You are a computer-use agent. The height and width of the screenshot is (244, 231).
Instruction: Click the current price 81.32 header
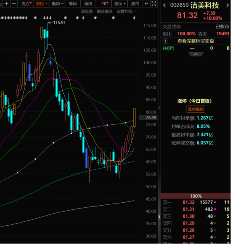pos(188,15)
